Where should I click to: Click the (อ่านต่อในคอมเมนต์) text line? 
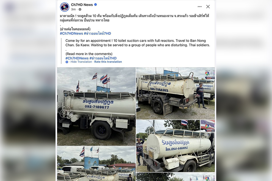(x=75, y=29)
